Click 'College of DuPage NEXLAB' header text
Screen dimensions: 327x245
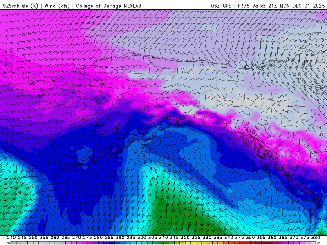tap(109, 6)
